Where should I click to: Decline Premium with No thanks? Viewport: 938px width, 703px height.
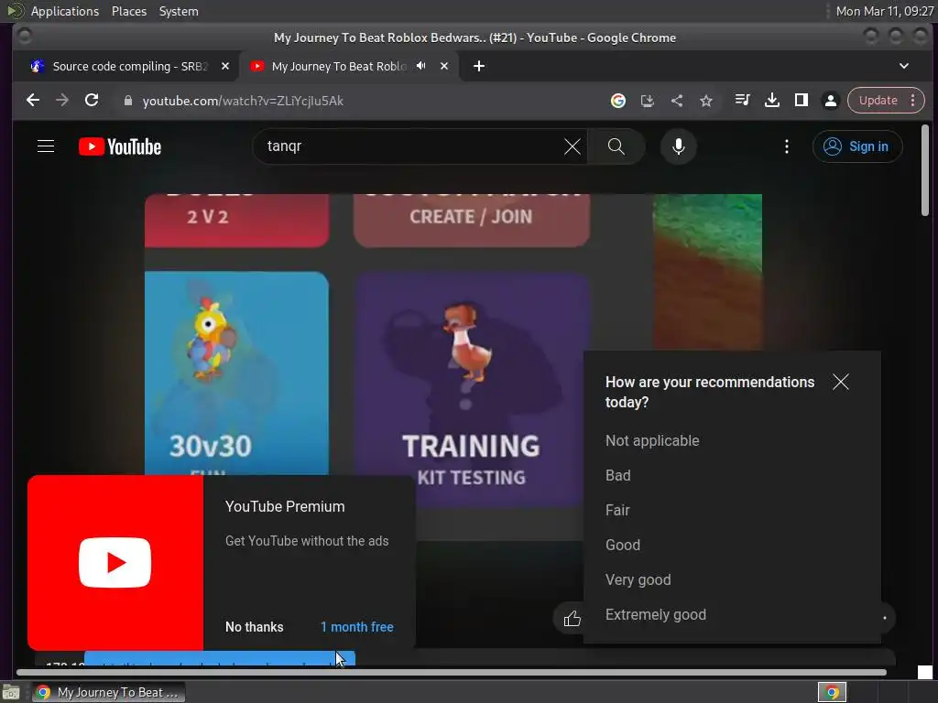(255, 627)
